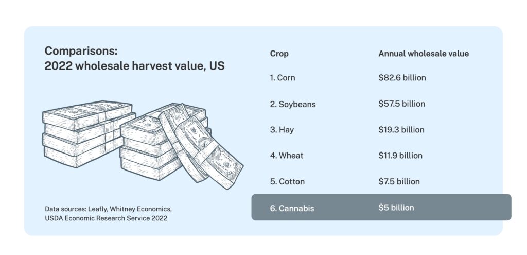
Task: Select the "Crop" column header
Action: (279, 54)
